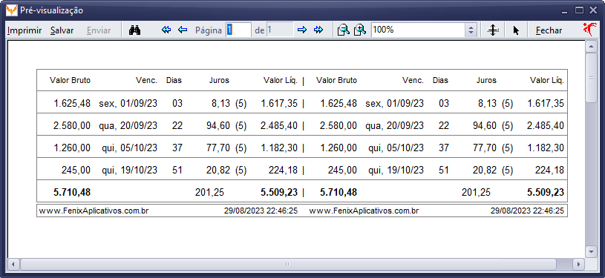Click right 'www.FenixAplicativos.com.br' footer
Viewport: 605px width, 278px height.
tap(364, 211)
